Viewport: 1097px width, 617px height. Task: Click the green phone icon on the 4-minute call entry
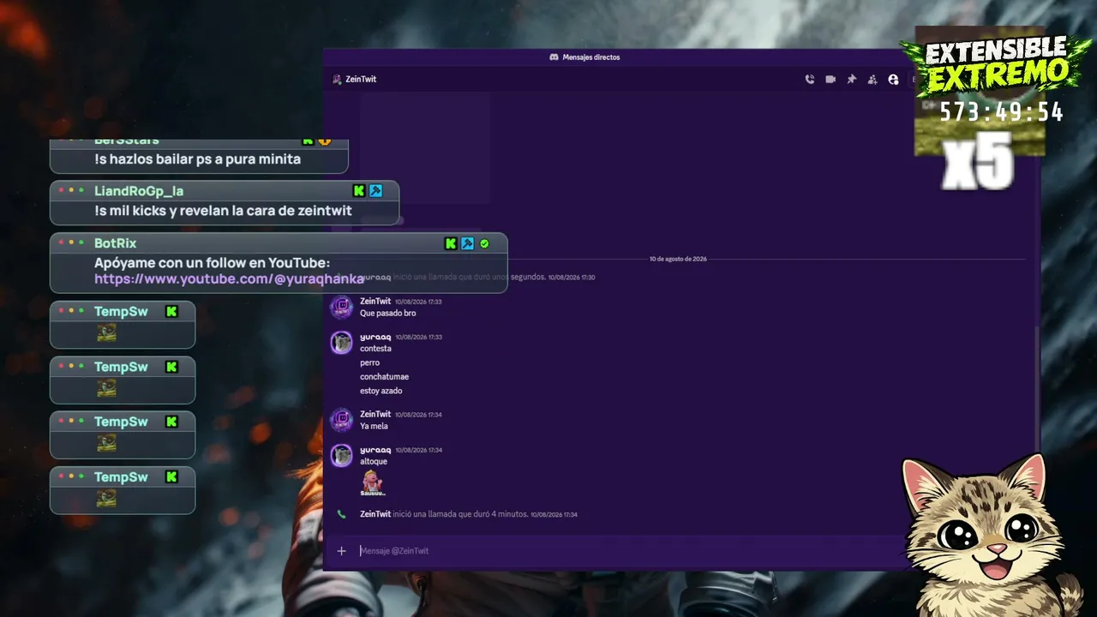point(341,514)
